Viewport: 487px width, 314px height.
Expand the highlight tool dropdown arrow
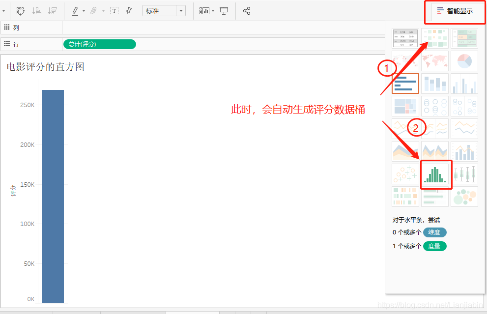[x=83, y=10]
